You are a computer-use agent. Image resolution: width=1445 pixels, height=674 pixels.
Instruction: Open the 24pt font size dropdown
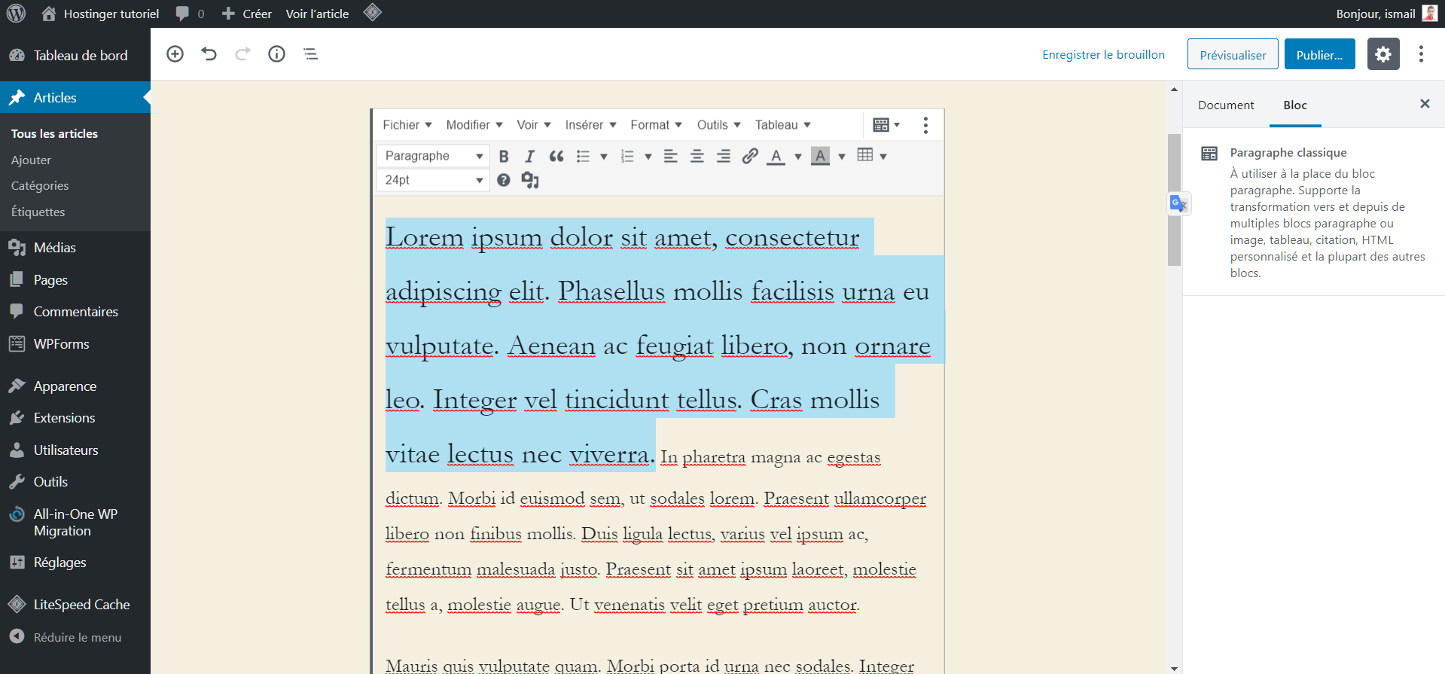(x=433, y=180)
